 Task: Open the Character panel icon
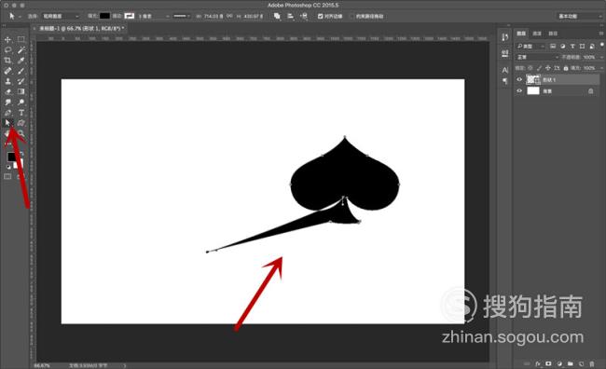pos(504,70)
